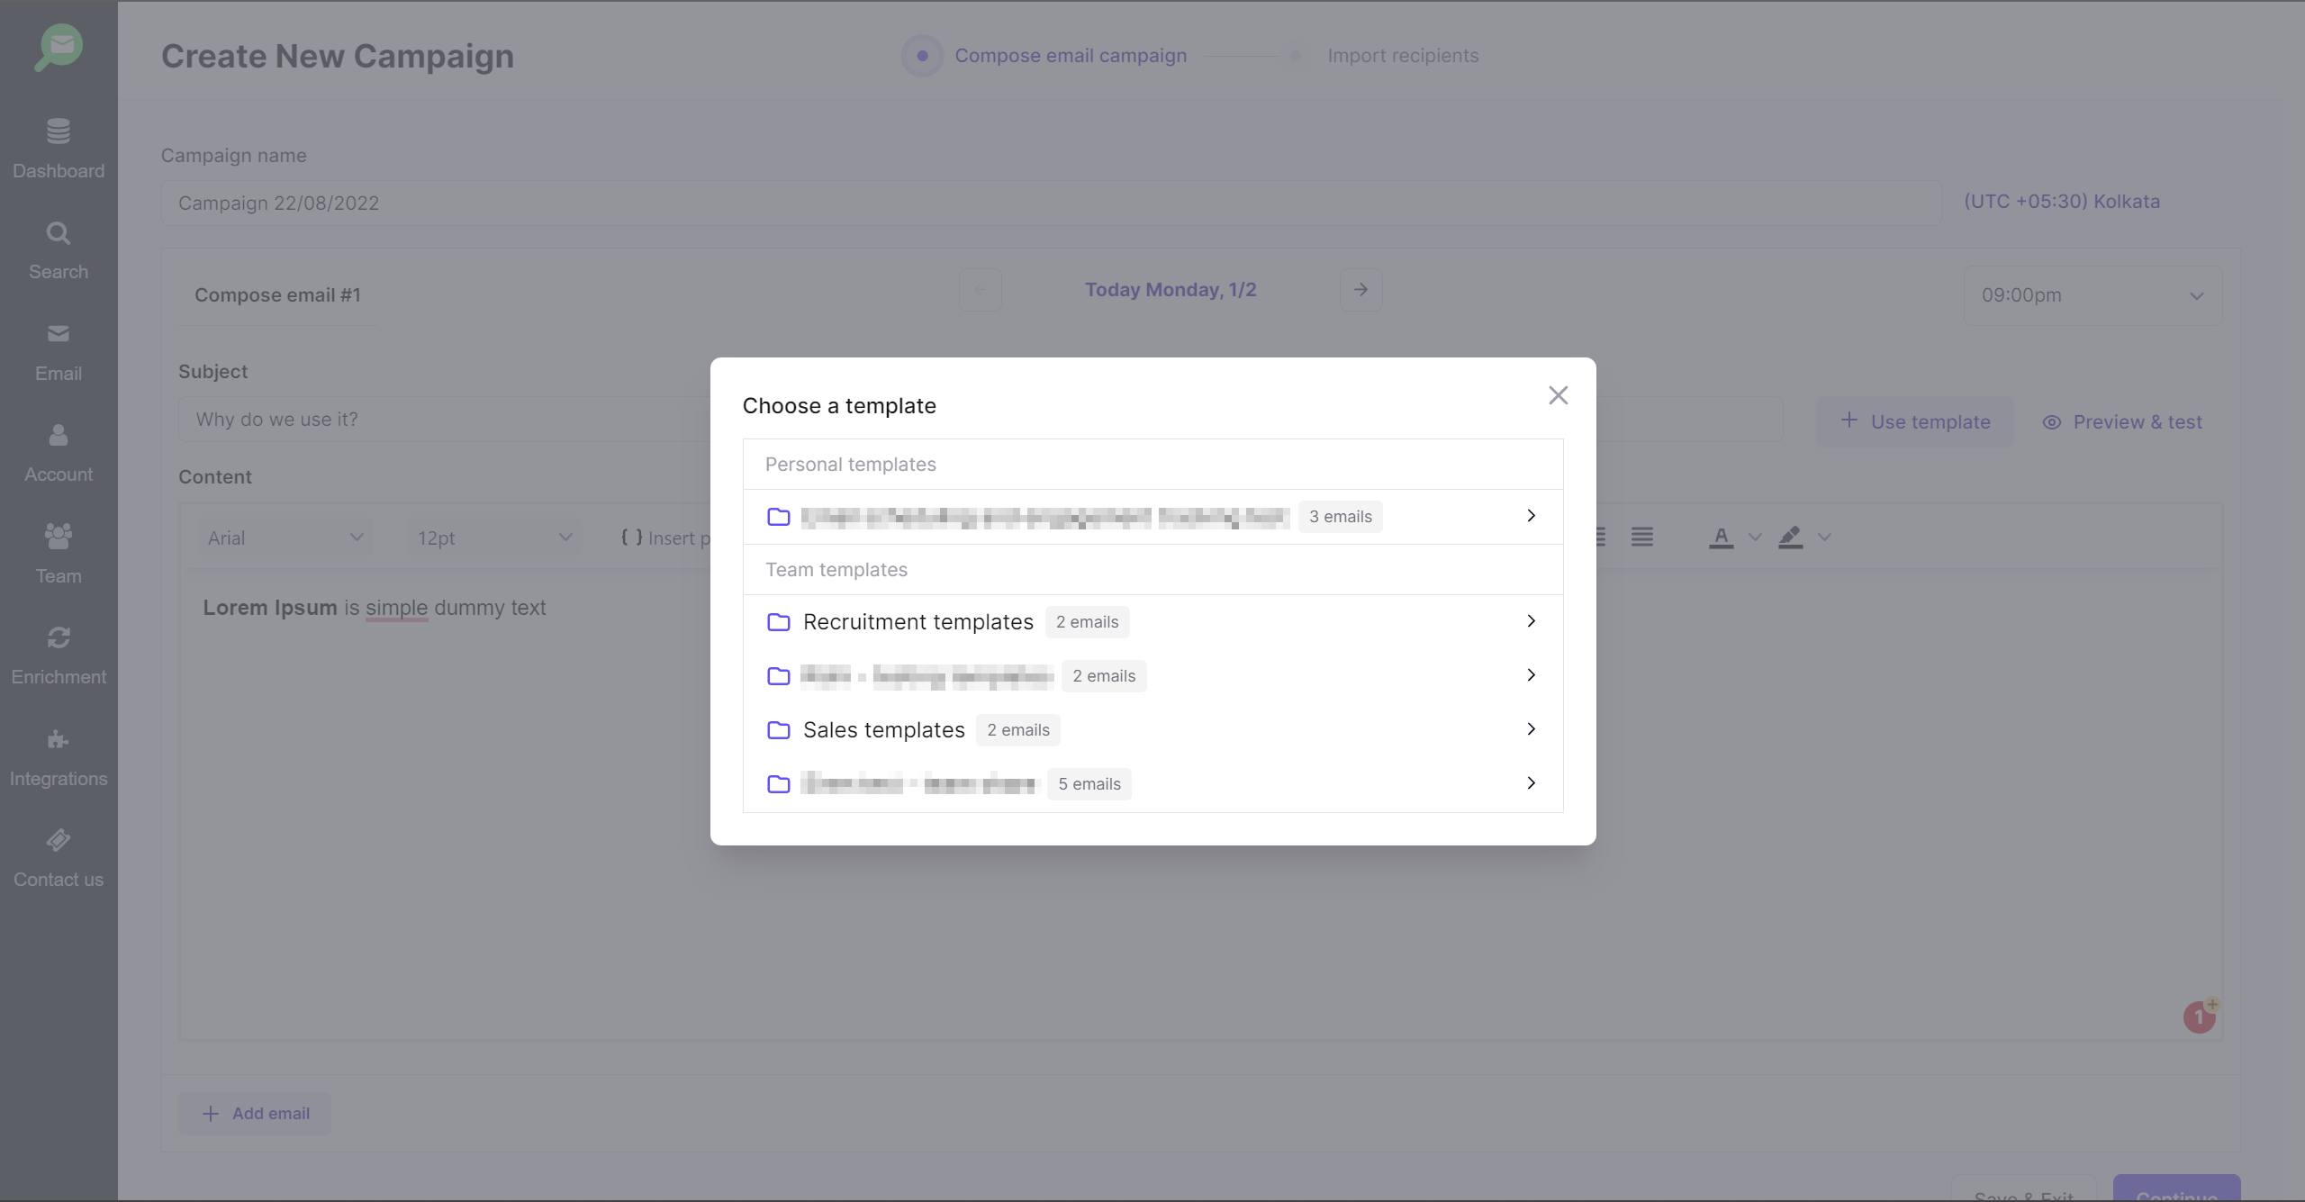The width and height of the screenshot is (2305, 1202).
Task: Open the Arial font family dropdown
Action: pos(285,538)
